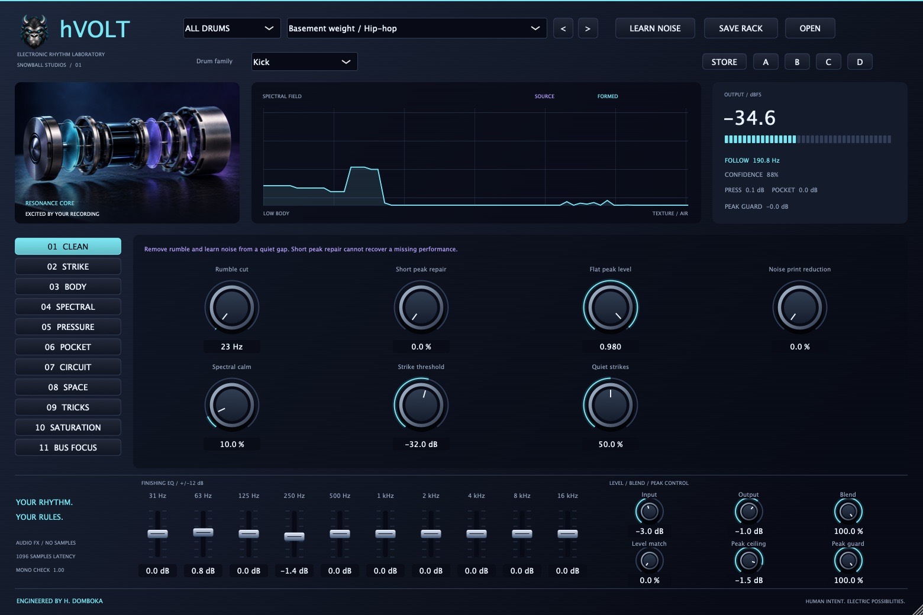Switch to the 10 SATURATION tab
The height and width of the screenshot is (615, 923).
(68, 428)
